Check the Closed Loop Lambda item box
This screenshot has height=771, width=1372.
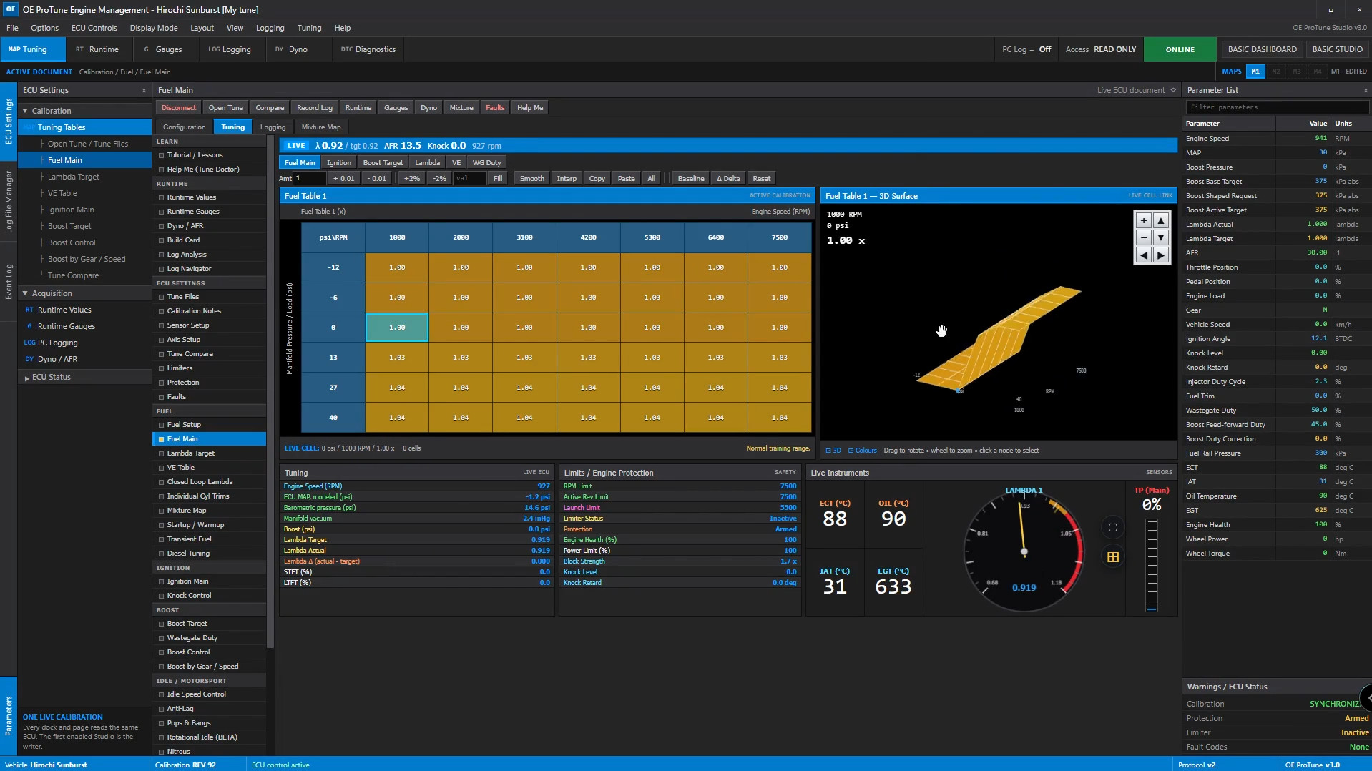[x=162, y=482]
